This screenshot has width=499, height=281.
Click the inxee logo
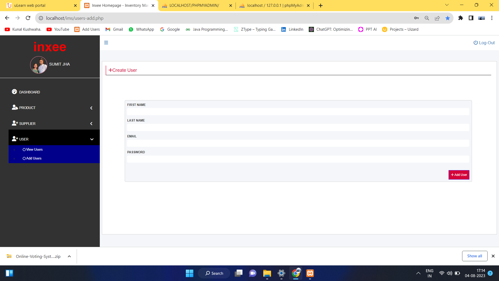[50, 47]
